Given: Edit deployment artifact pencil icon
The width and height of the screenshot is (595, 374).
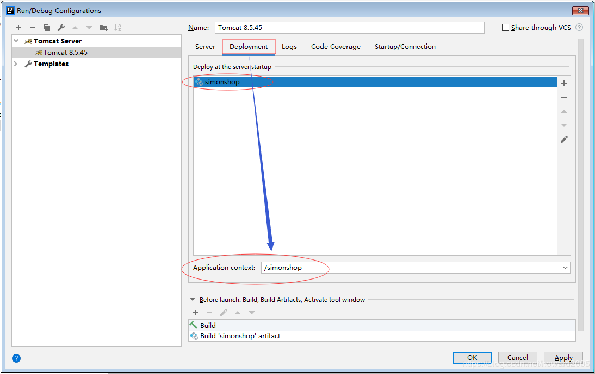Looking at the screenshot, I should 564,140.
